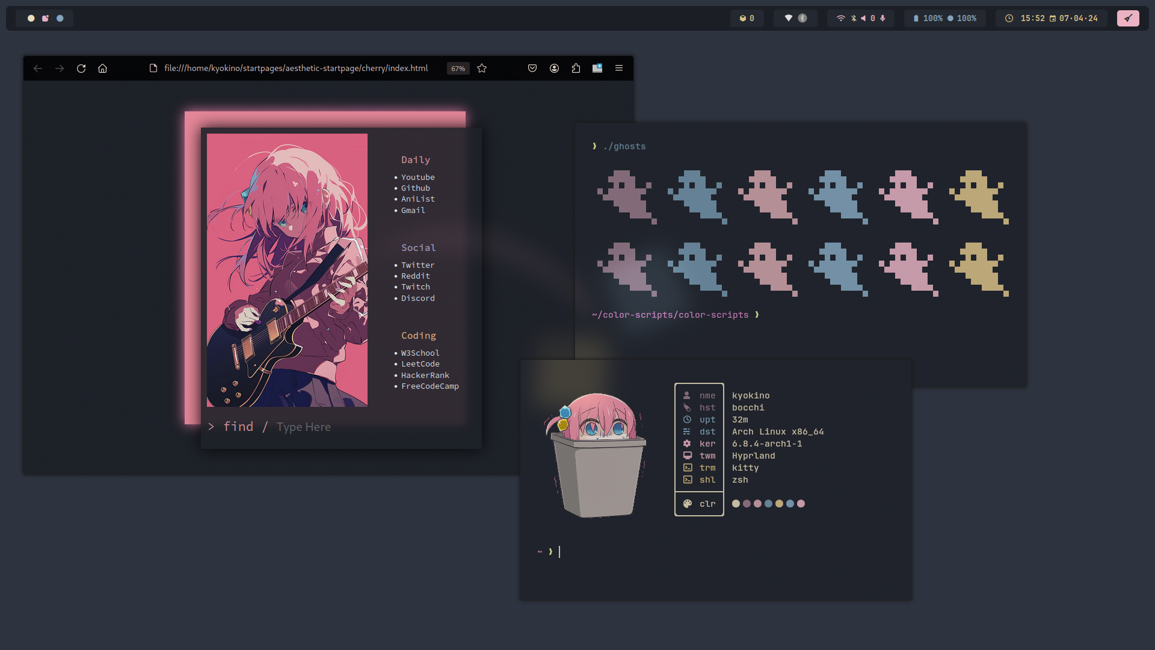Open the Github link under Daily
1155x650 pixels.
(x=415, y=188)
